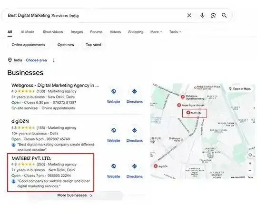257x214 pixels.
Task: Get digiDZN directions diamond icon
Action: tap(134, 130)
